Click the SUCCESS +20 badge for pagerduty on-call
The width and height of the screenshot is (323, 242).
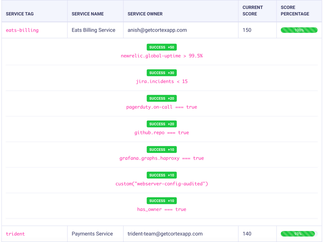click(161, 98)
